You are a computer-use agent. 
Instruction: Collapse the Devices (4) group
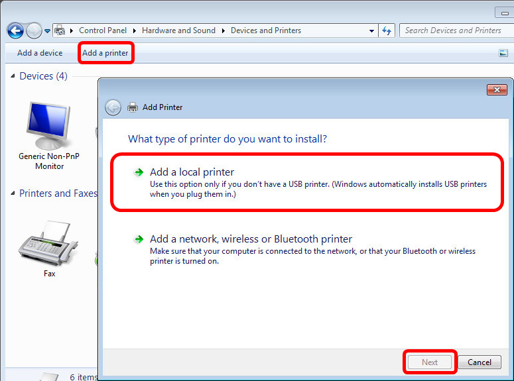click(13, 76)
